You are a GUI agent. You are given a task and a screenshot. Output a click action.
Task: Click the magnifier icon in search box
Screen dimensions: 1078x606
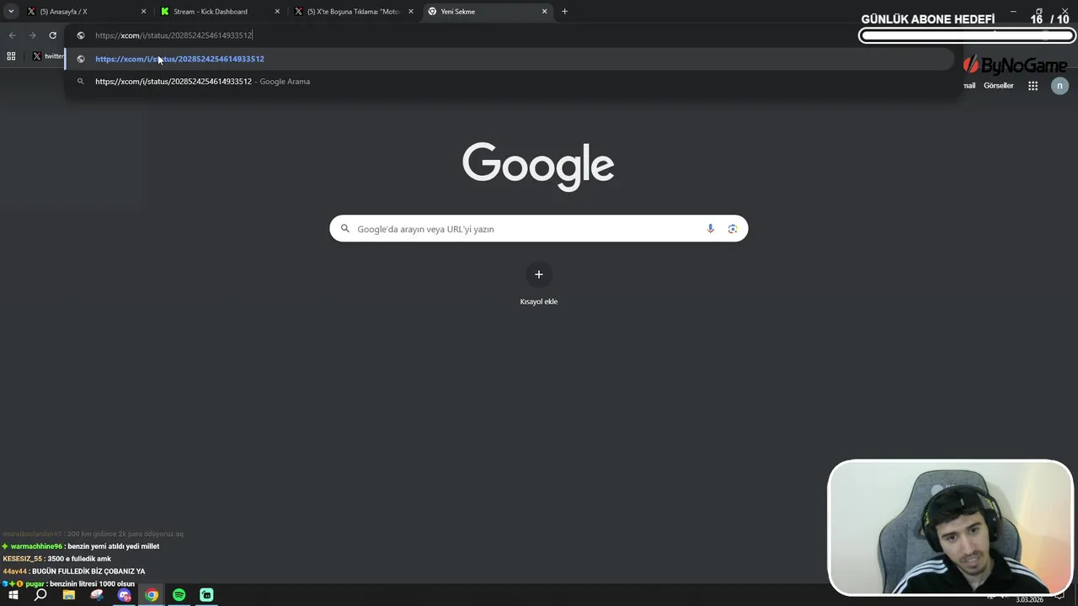344,229
